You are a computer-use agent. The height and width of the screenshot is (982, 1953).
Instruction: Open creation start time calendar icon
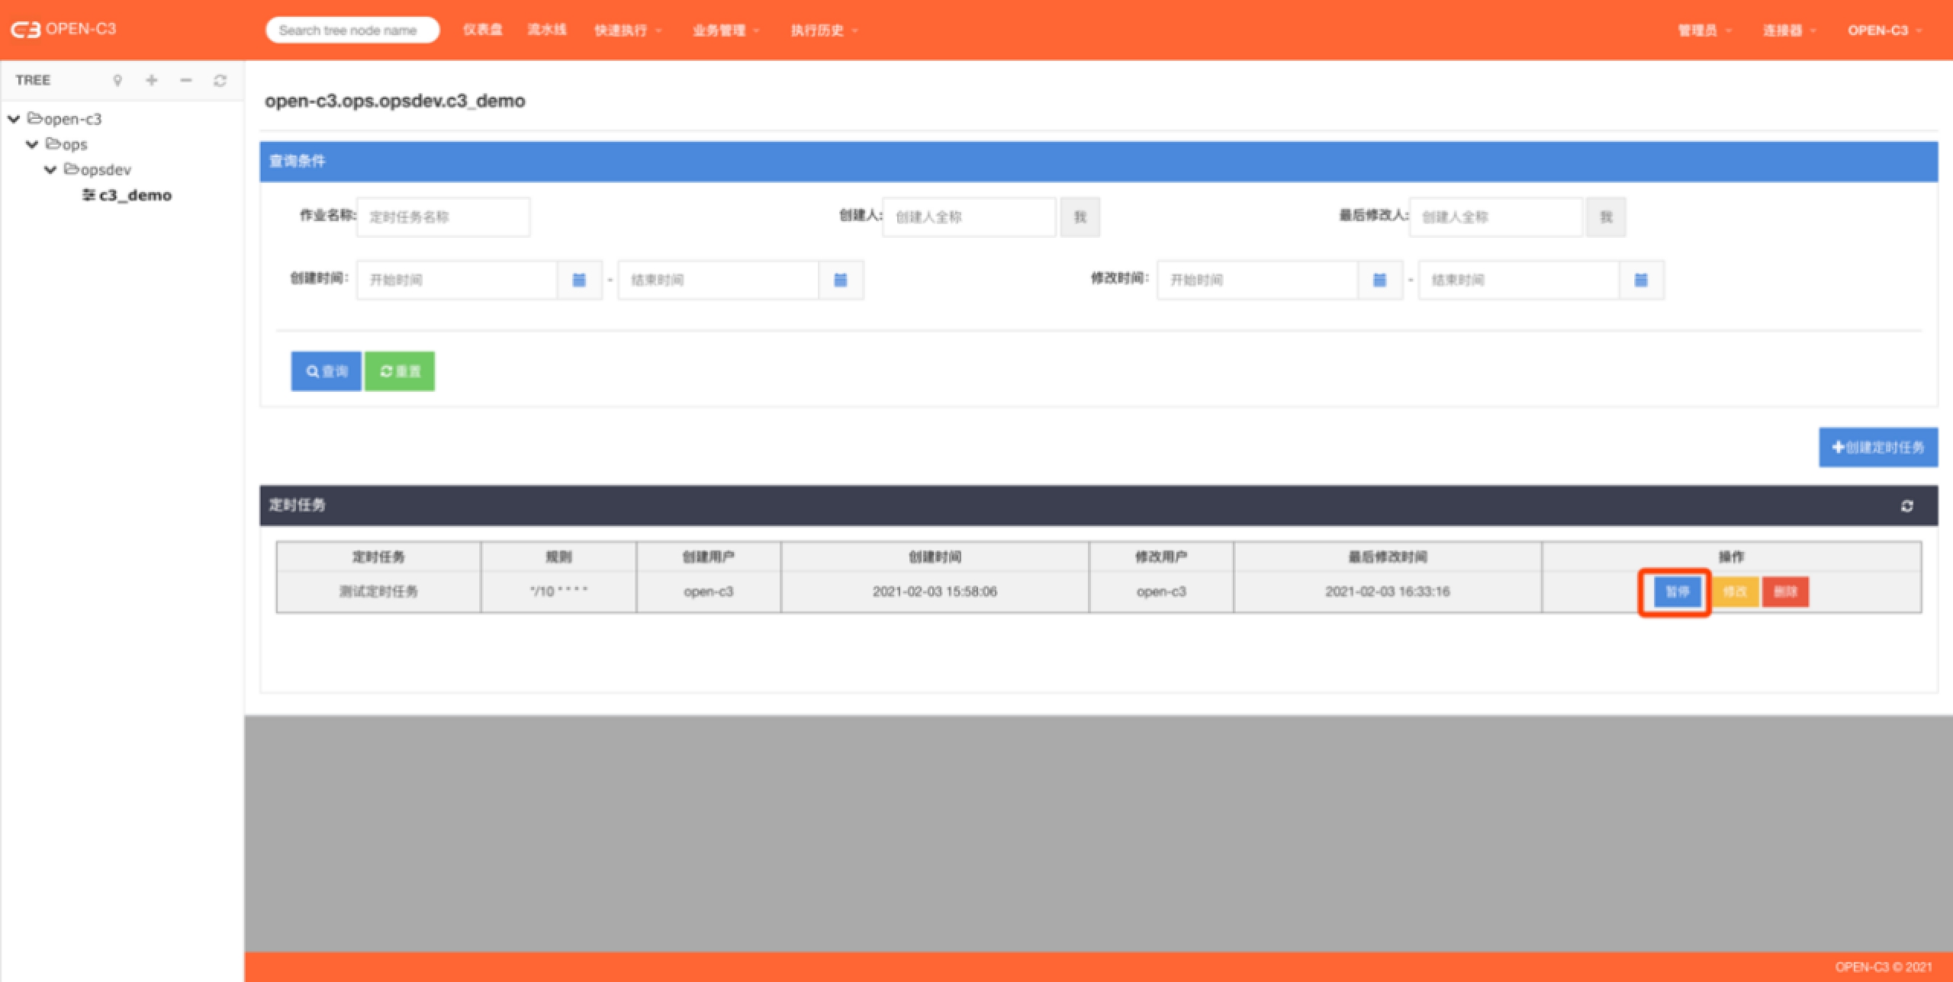coord(579,280)
